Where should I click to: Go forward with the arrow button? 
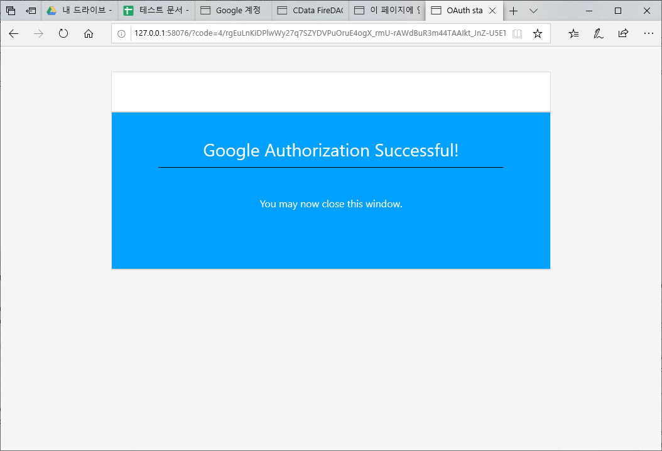38,34
